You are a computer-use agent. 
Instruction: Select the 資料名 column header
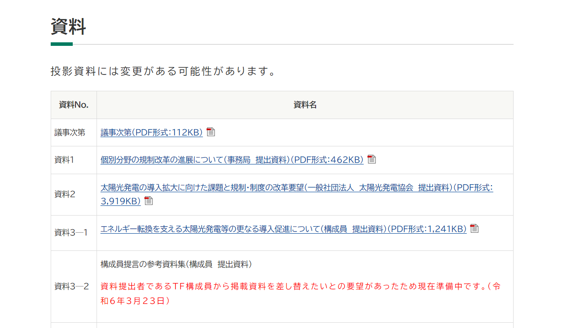pyautogui.click(x=305, y=105)
